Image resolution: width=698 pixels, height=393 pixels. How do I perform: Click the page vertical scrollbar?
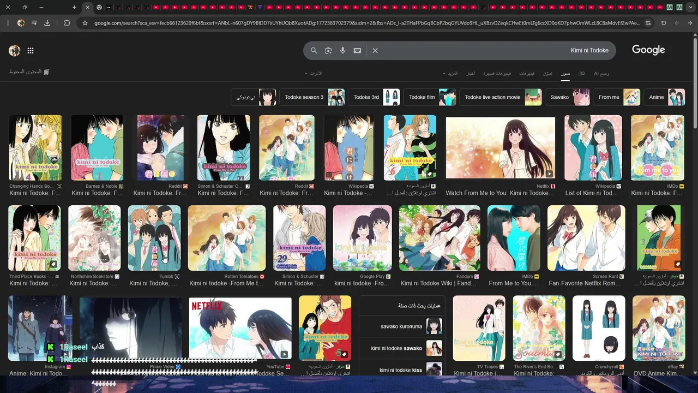[696, 82]
